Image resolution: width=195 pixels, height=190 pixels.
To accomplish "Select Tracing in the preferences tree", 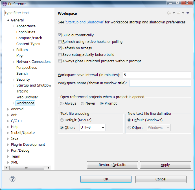I will tap(22, 91).
